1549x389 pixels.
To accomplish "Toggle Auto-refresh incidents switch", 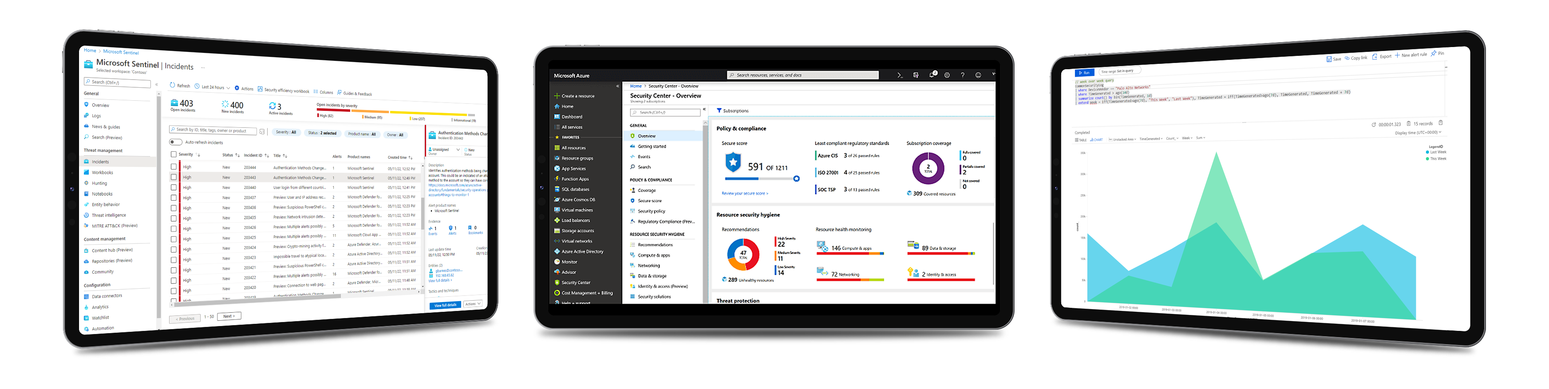I will [x=176, y=142].
